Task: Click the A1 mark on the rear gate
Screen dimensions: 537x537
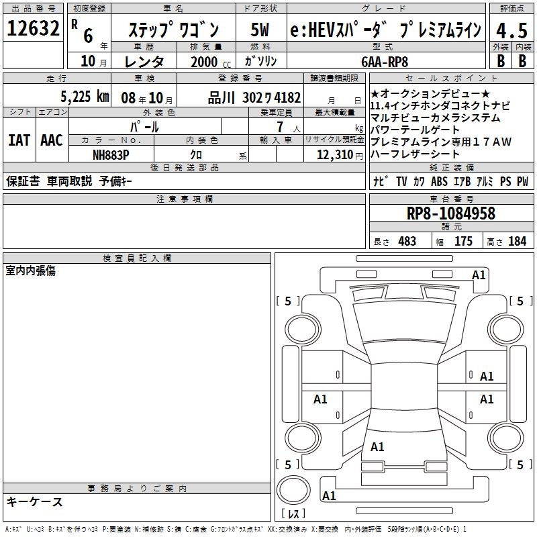Action: (377, 446)
